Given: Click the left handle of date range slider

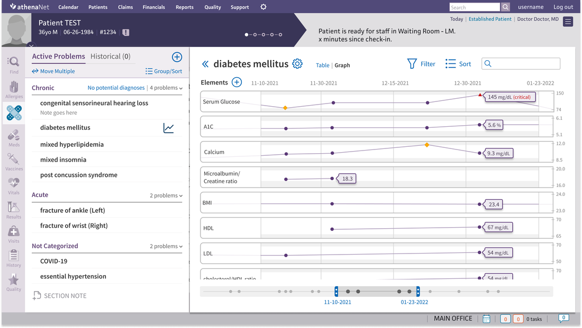Looking at the screenshot, I should point(337,292).
